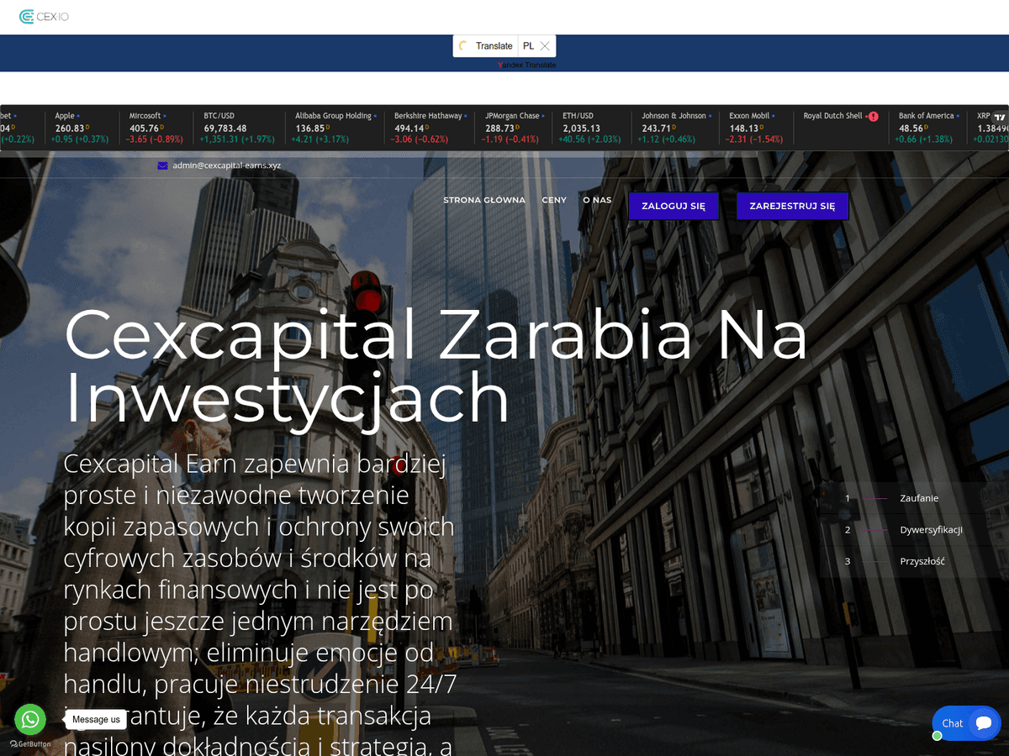Click the Cexcapital Zarabia Na Inwestycjach heading
Viewport: 1009px width, 756px height.
click(x=436, y=366)
